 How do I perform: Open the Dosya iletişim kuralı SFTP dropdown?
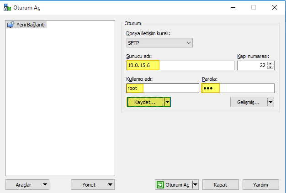pos(159,43)
